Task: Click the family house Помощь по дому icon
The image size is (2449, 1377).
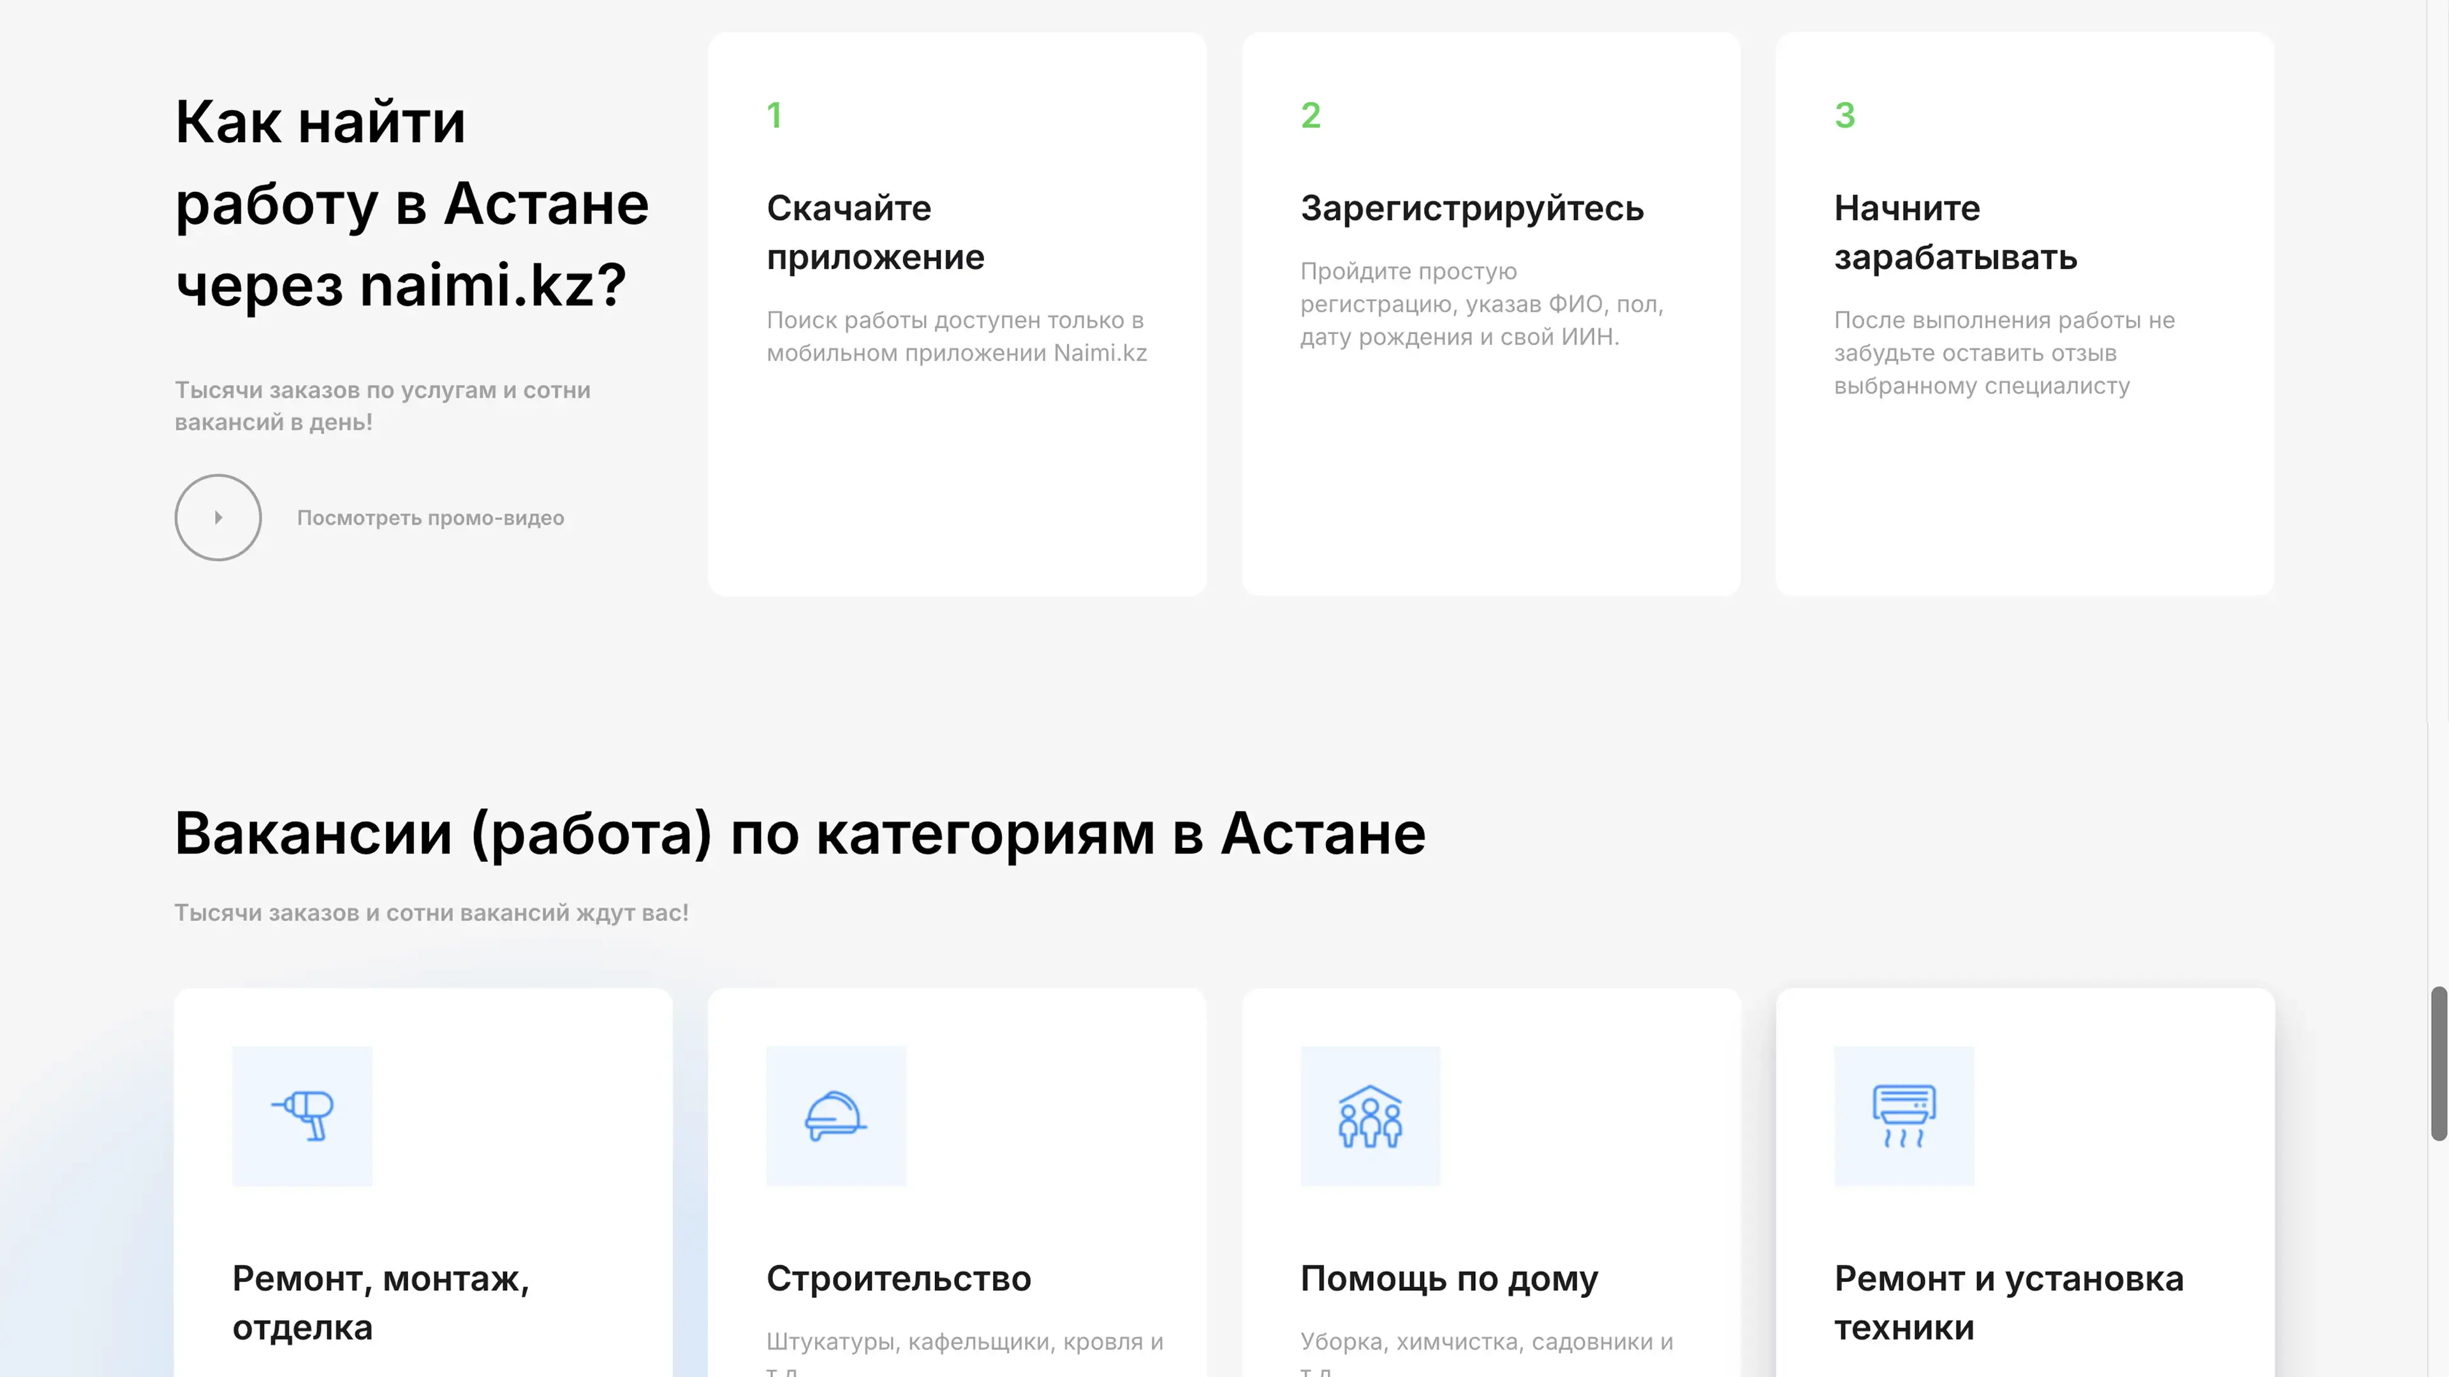Action: pyautogui.click(x=1370, y=1116)
